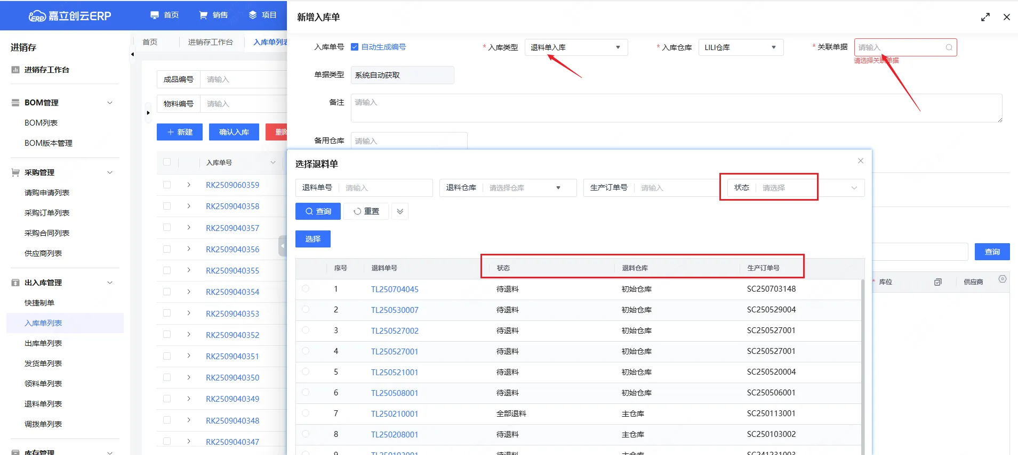Click the copy icon beside 库位 column
The width and height of the screenshot is (1018, 455).
tap(937, 282)
